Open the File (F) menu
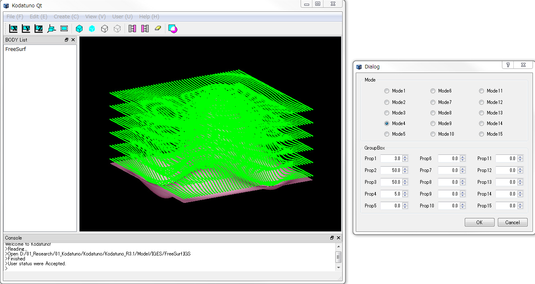 pyautogui.click(x=15, y=17)
